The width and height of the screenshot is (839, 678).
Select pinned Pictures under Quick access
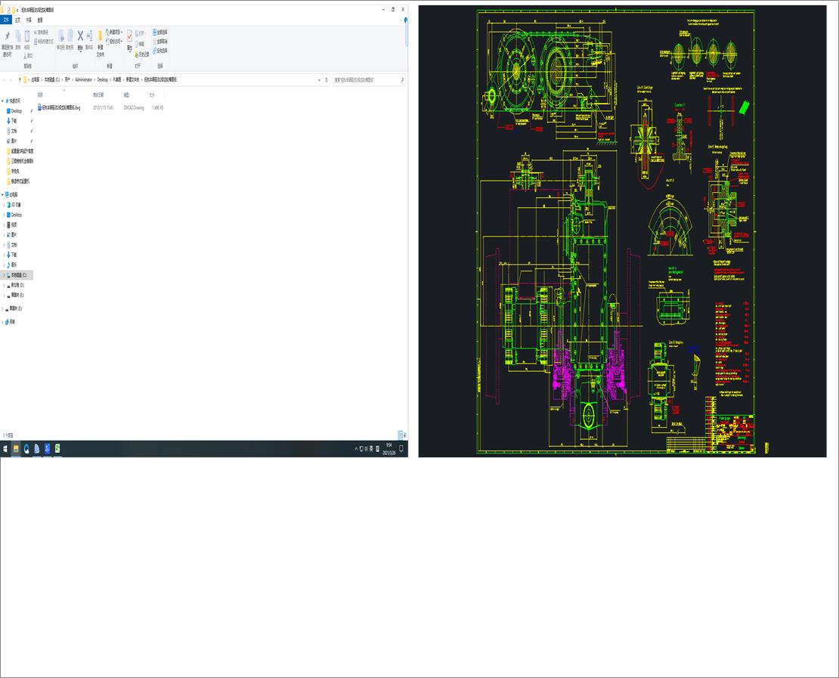point(14,141)
